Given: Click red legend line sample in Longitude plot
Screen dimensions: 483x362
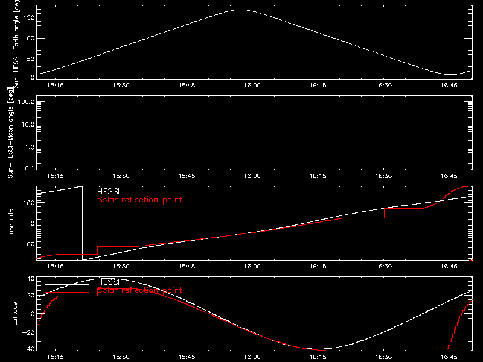Looking at the screenshot, I should click(x=67, y=202).
